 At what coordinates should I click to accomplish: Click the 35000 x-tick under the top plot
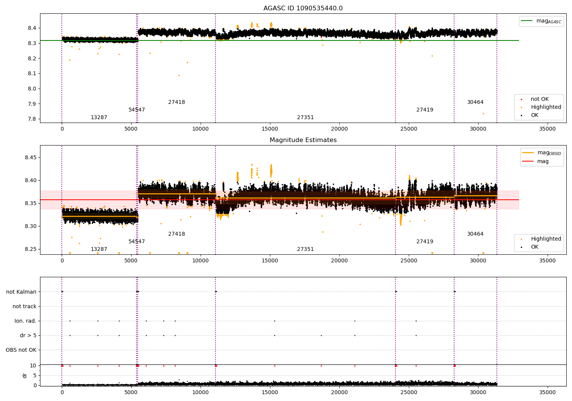coord(548,129)
